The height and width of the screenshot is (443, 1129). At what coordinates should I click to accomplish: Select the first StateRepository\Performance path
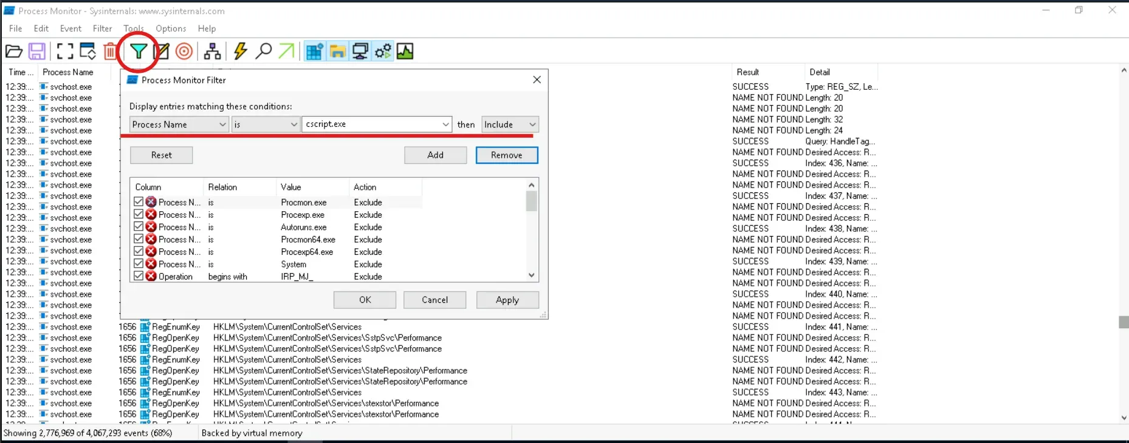click(x=340, y=371)
